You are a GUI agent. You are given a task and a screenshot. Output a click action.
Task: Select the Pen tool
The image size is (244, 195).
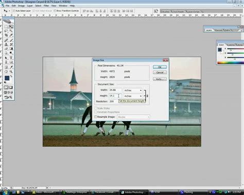6,62
